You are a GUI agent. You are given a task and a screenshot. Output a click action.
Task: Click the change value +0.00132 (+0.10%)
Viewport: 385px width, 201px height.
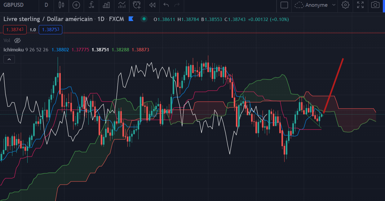(268, 19)
